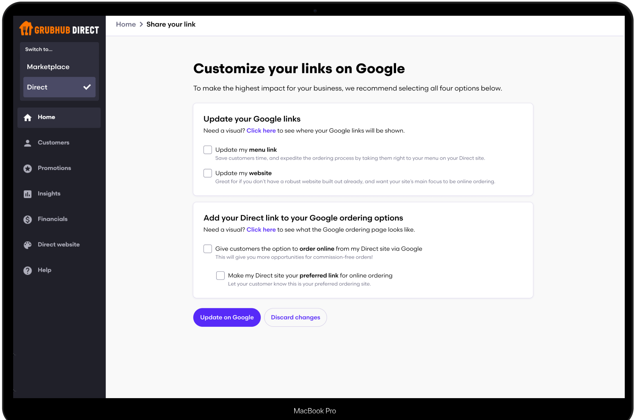Check the Update my website box
Screen dimensions: 636x420
coord(208,173)
